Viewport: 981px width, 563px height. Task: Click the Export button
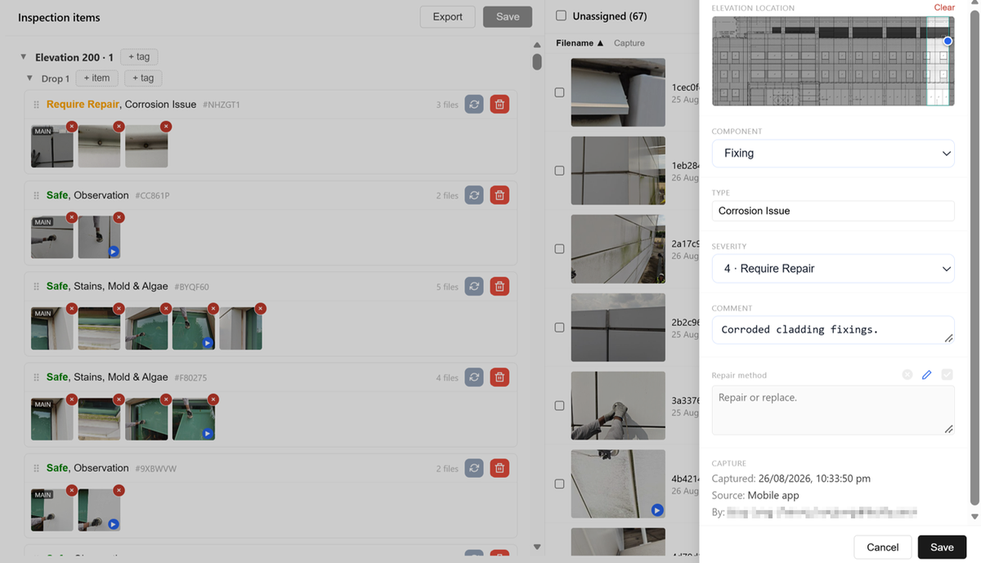pos(447,17)
